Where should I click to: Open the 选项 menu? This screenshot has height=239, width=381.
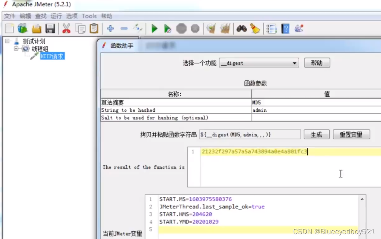[x=72, y=16]
